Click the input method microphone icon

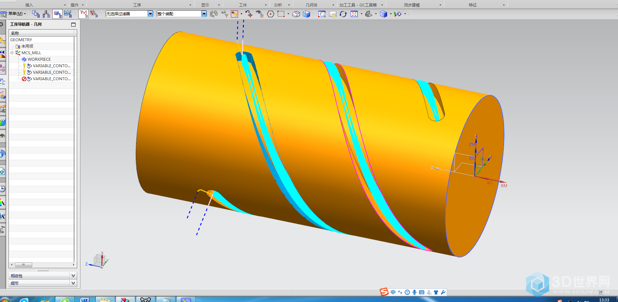coord(414,292)
